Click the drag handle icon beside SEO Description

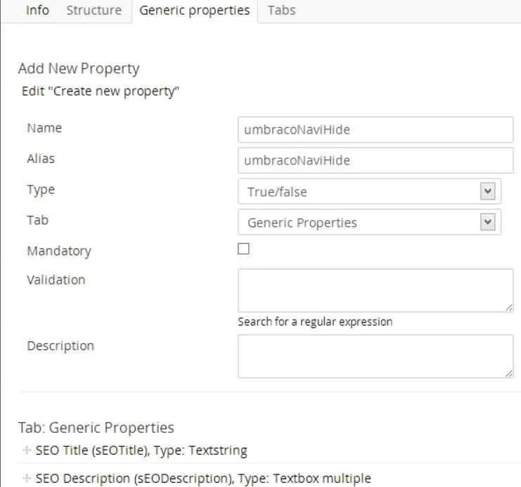(27, 479)
